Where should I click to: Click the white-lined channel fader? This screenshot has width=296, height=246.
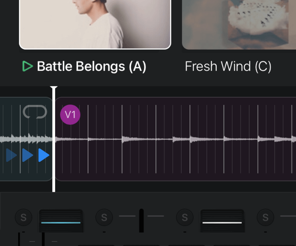click(222, 221)
